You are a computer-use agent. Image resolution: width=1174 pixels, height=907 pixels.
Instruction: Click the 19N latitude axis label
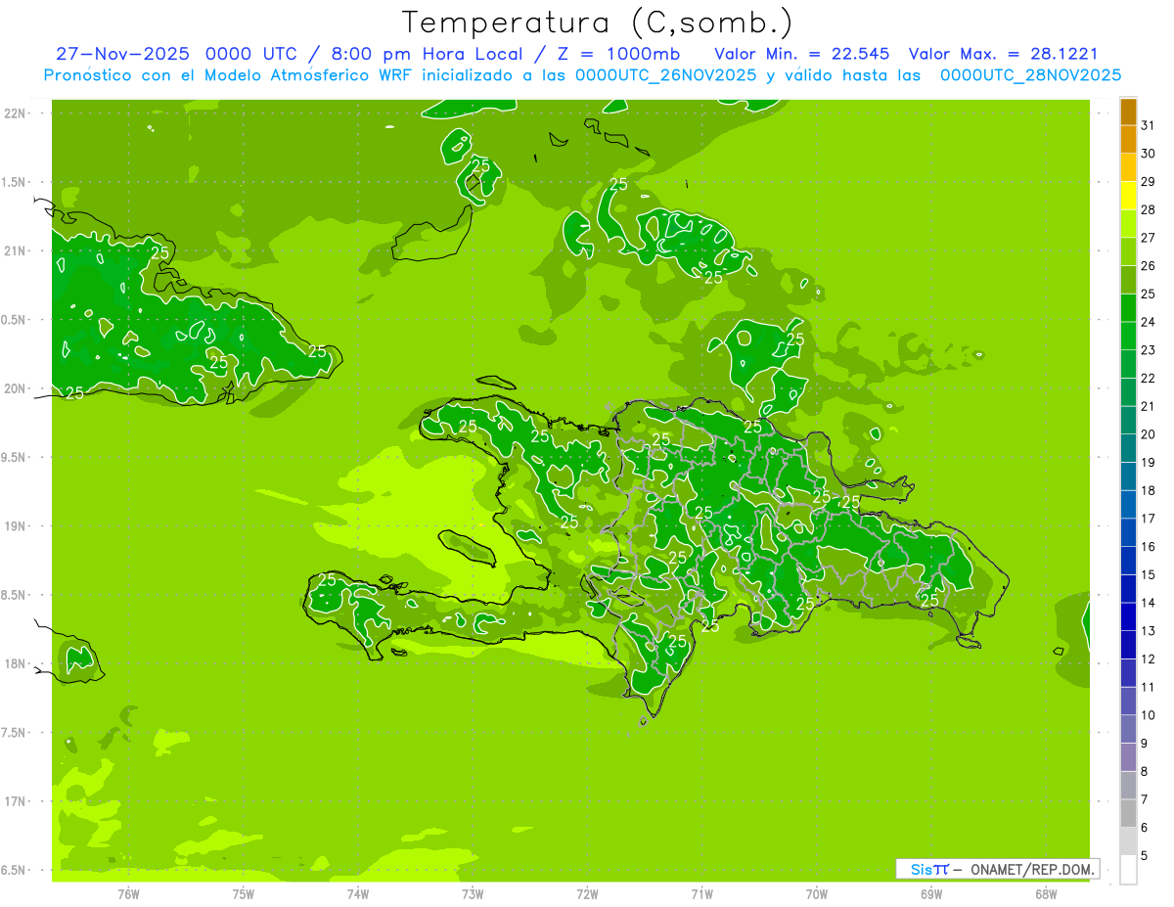pyautogui.click(x=16, y=525)
